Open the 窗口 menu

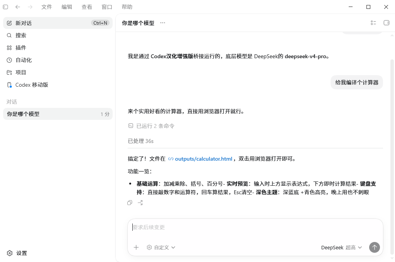point(107,7)
